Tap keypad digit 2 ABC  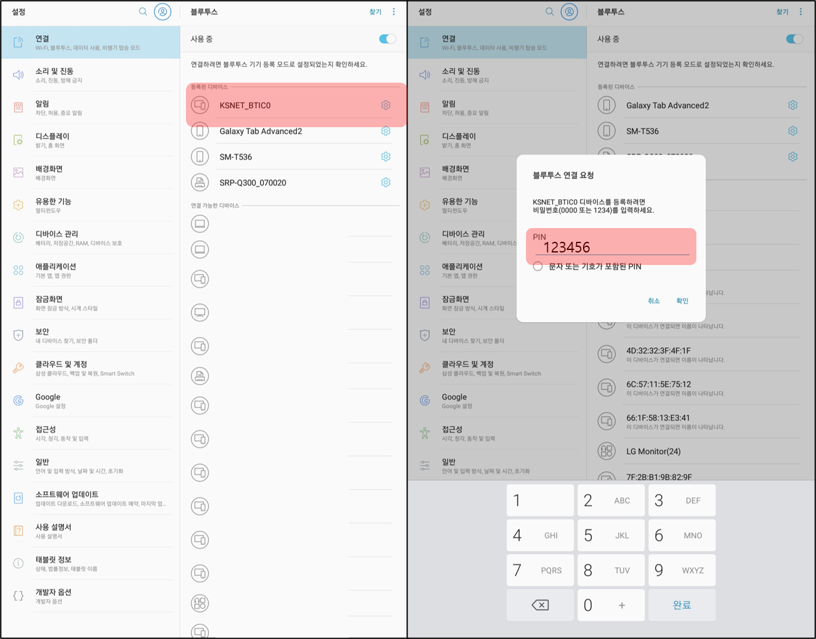611,501
